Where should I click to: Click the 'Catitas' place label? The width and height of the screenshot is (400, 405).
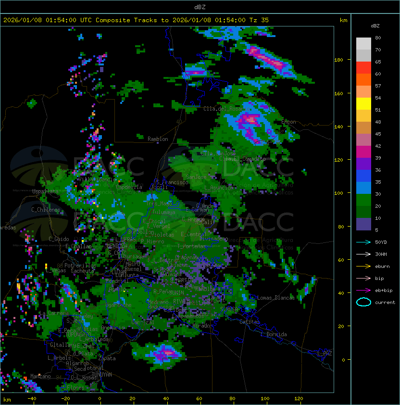click(250, 322)
